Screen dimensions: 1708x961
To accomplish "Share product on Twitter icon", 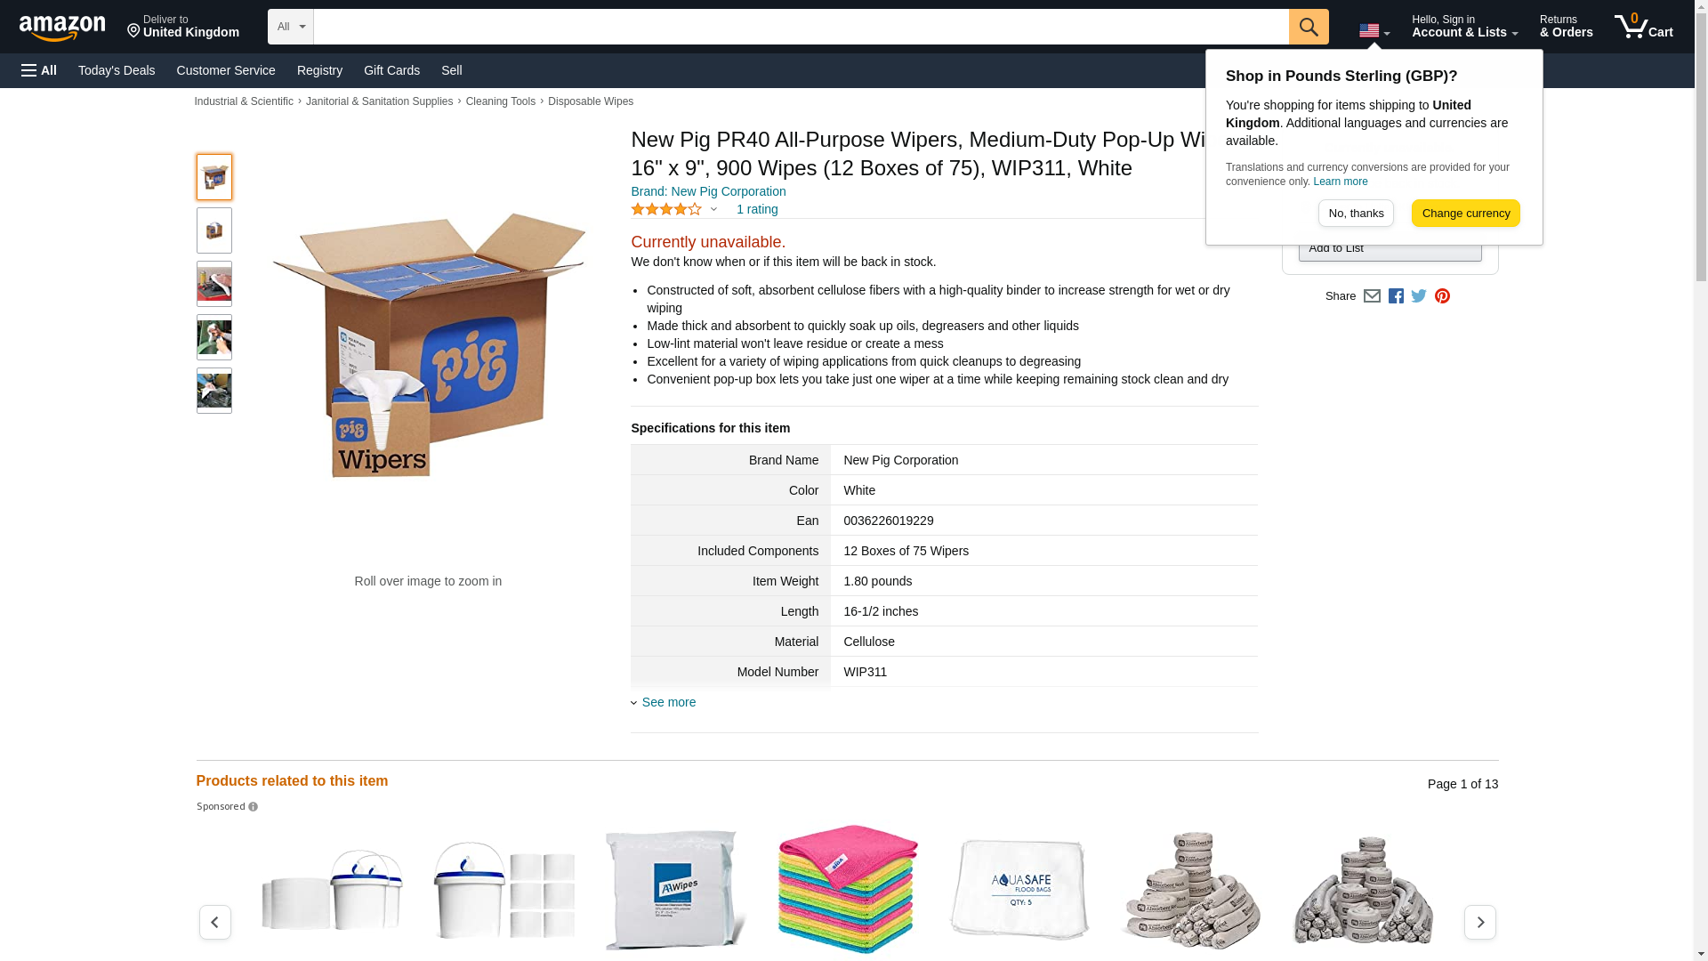I will coord(1419,296).
